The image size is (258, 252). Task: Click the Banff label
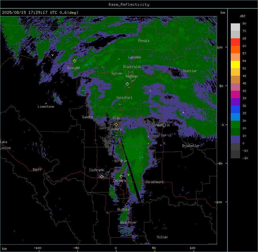[37, 170]
